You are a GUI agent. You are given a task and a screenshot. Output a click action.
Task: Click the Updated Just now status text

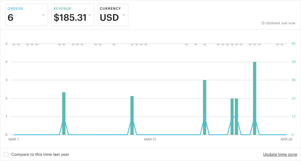click(280, 23)
